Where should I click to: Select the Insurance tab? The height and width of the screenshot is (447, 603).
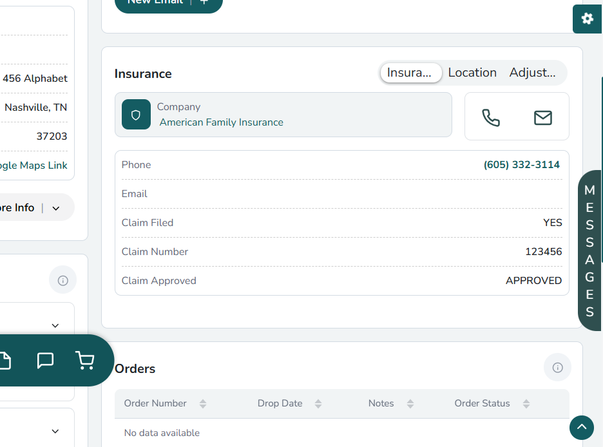tap(410, 73)
